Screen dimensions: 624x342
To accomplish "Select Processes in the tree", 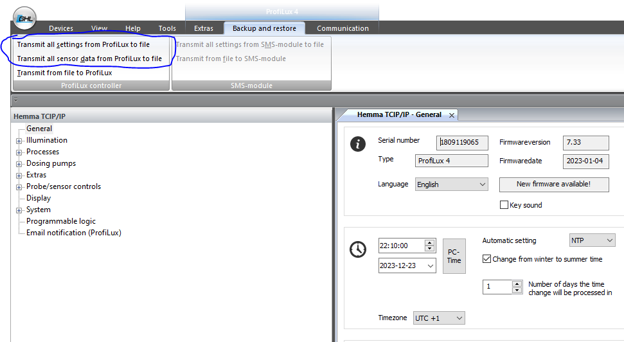I will (42, 152).
